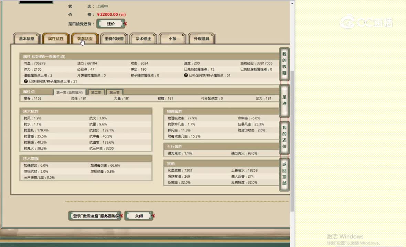Click the vertical scrollbar thumb
The image size is (406, 247).
[292, 141]
